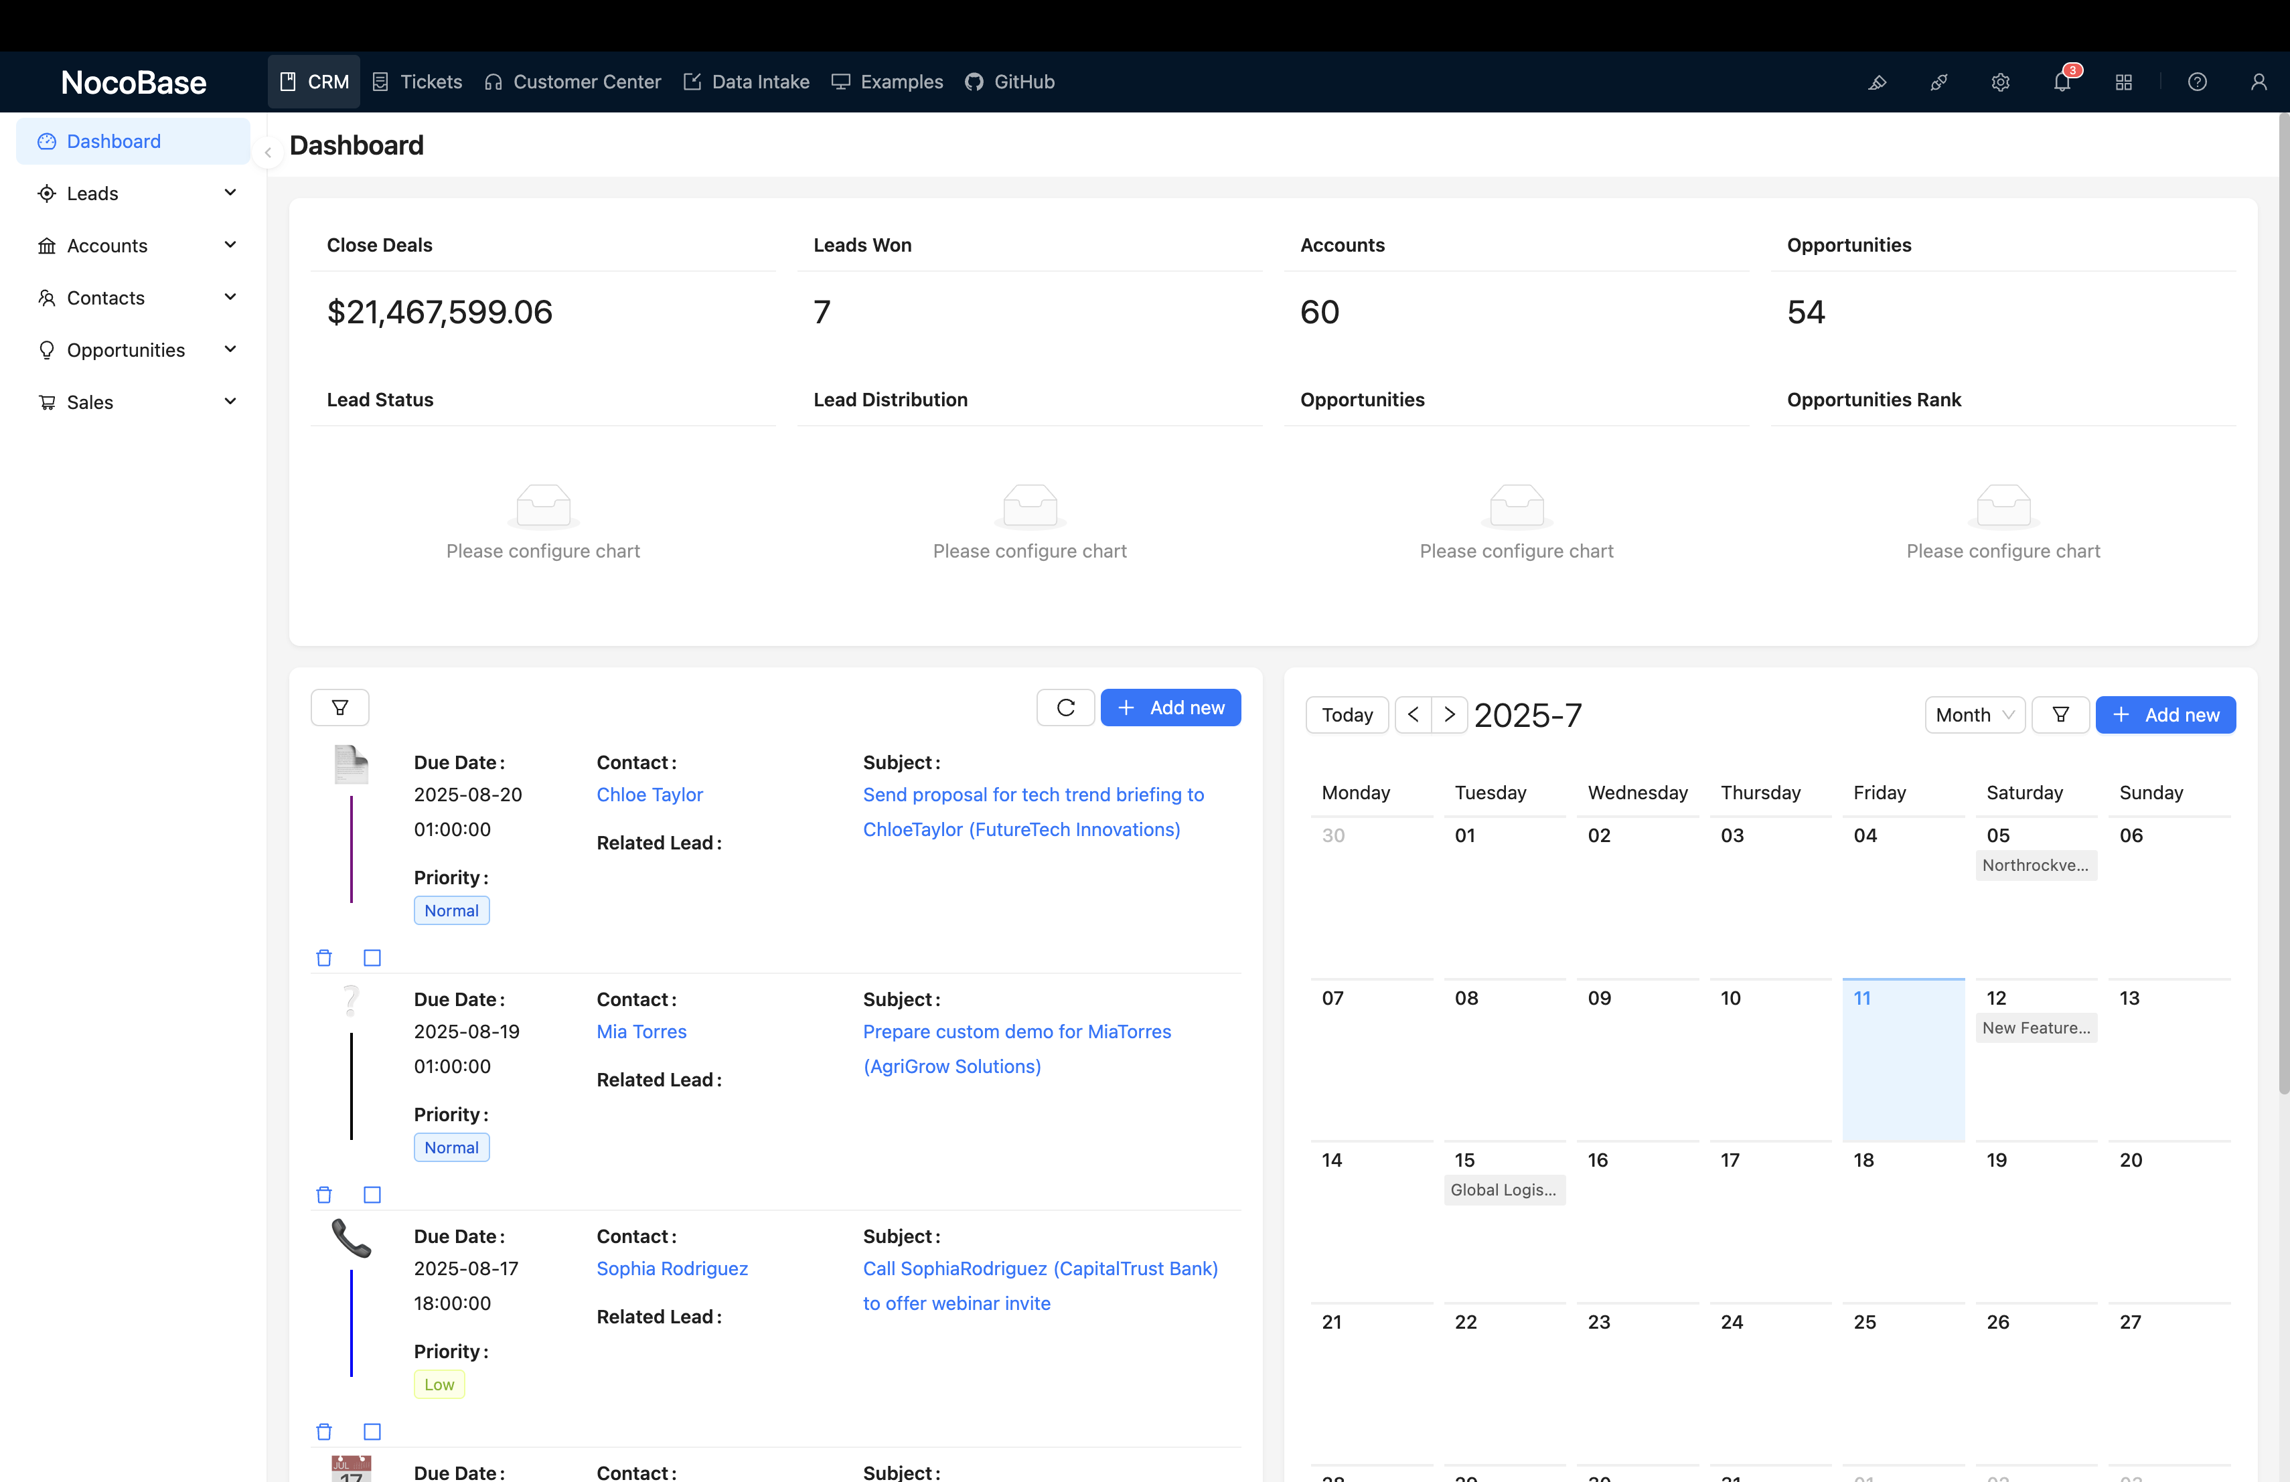Image resolution: width=2290 pixels, height=1482 pixels.
Task: Open subject Send proposal for tech trend briefing
Action: click(x=1033, y=812)
